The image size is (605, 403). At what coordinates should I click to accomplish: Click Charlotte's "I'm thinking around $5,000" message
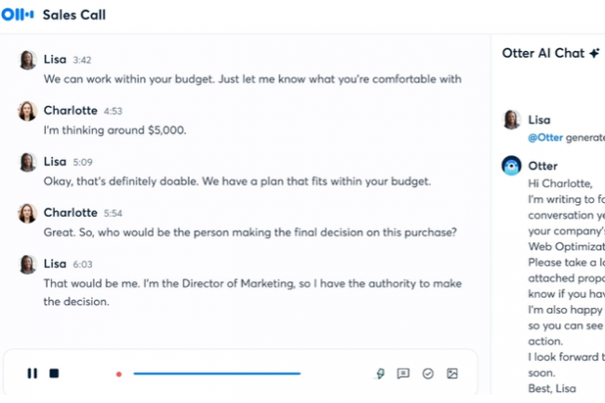[115, 129]
